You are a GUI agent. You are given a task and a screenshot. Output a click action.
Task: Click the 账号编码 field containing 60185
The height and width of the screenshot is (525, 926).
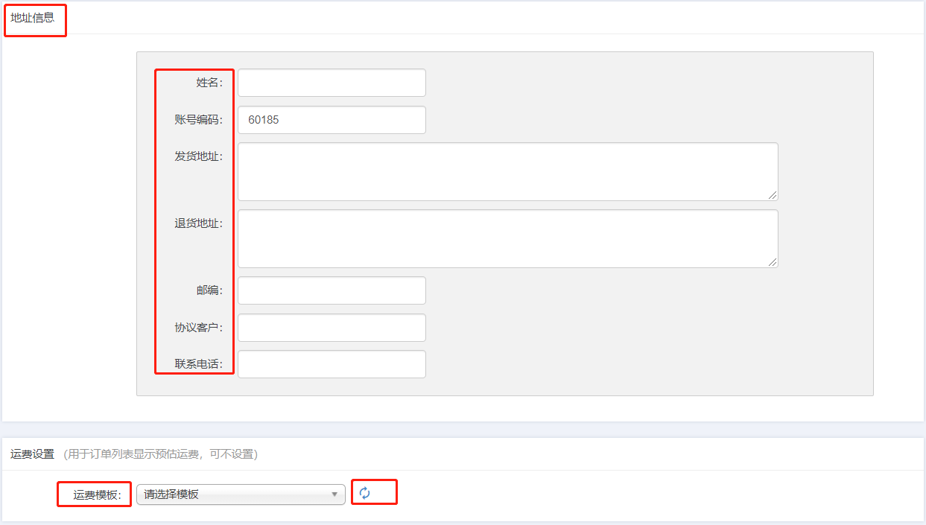[x=332, y=120]
